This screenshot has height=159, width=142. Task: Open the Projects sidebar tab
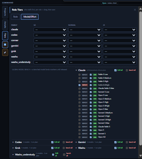coord(5,12)
